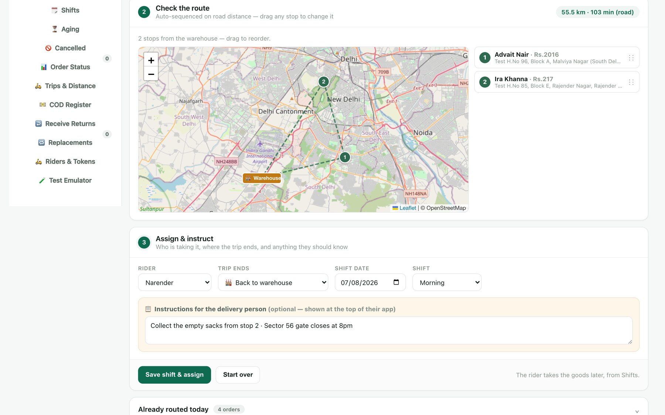
Task: Click the Replacements icon
Action: click(41, 142)
